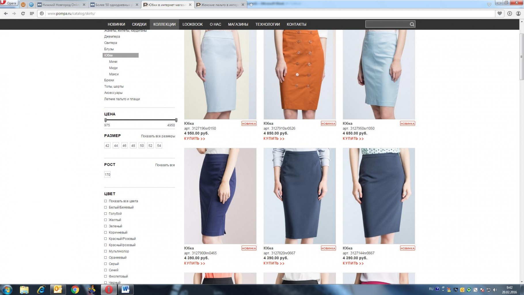Open File Explorer from taskbar
524x295 pixels.
click(24, 290)
